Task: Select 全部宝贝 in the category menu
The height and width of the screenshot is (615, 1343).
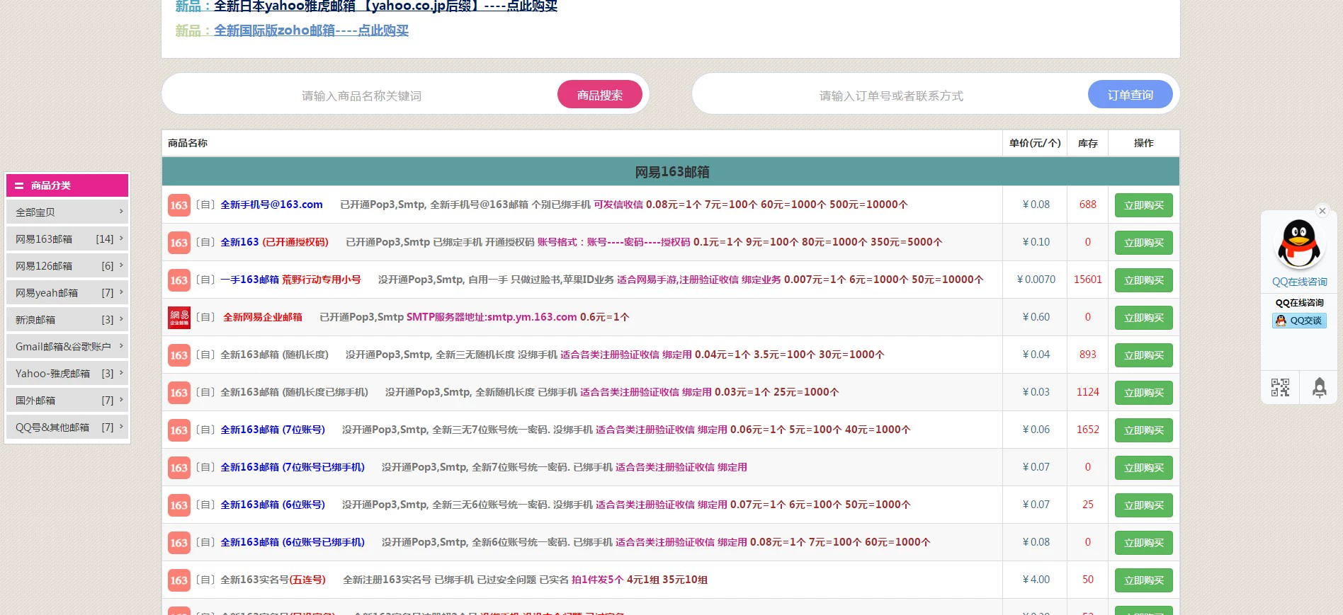Action: tap(67, 212)
